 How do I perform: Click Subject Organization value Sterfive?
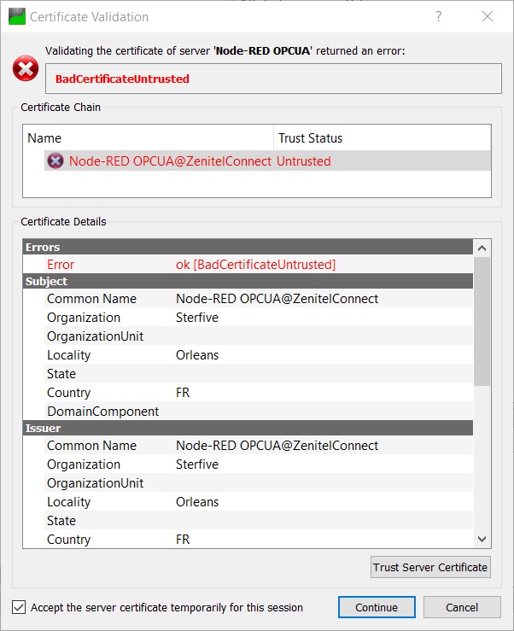(197, 318)
